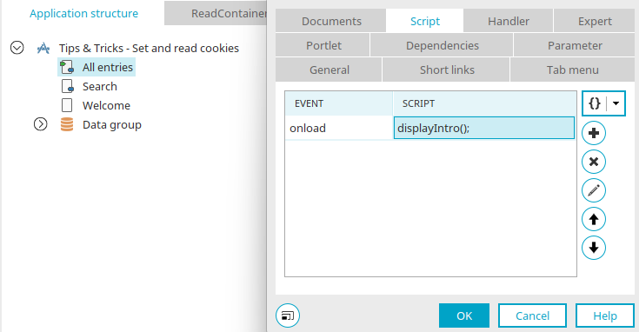
Task: Click the window layout icon beside OK
Action: point(288,315)
